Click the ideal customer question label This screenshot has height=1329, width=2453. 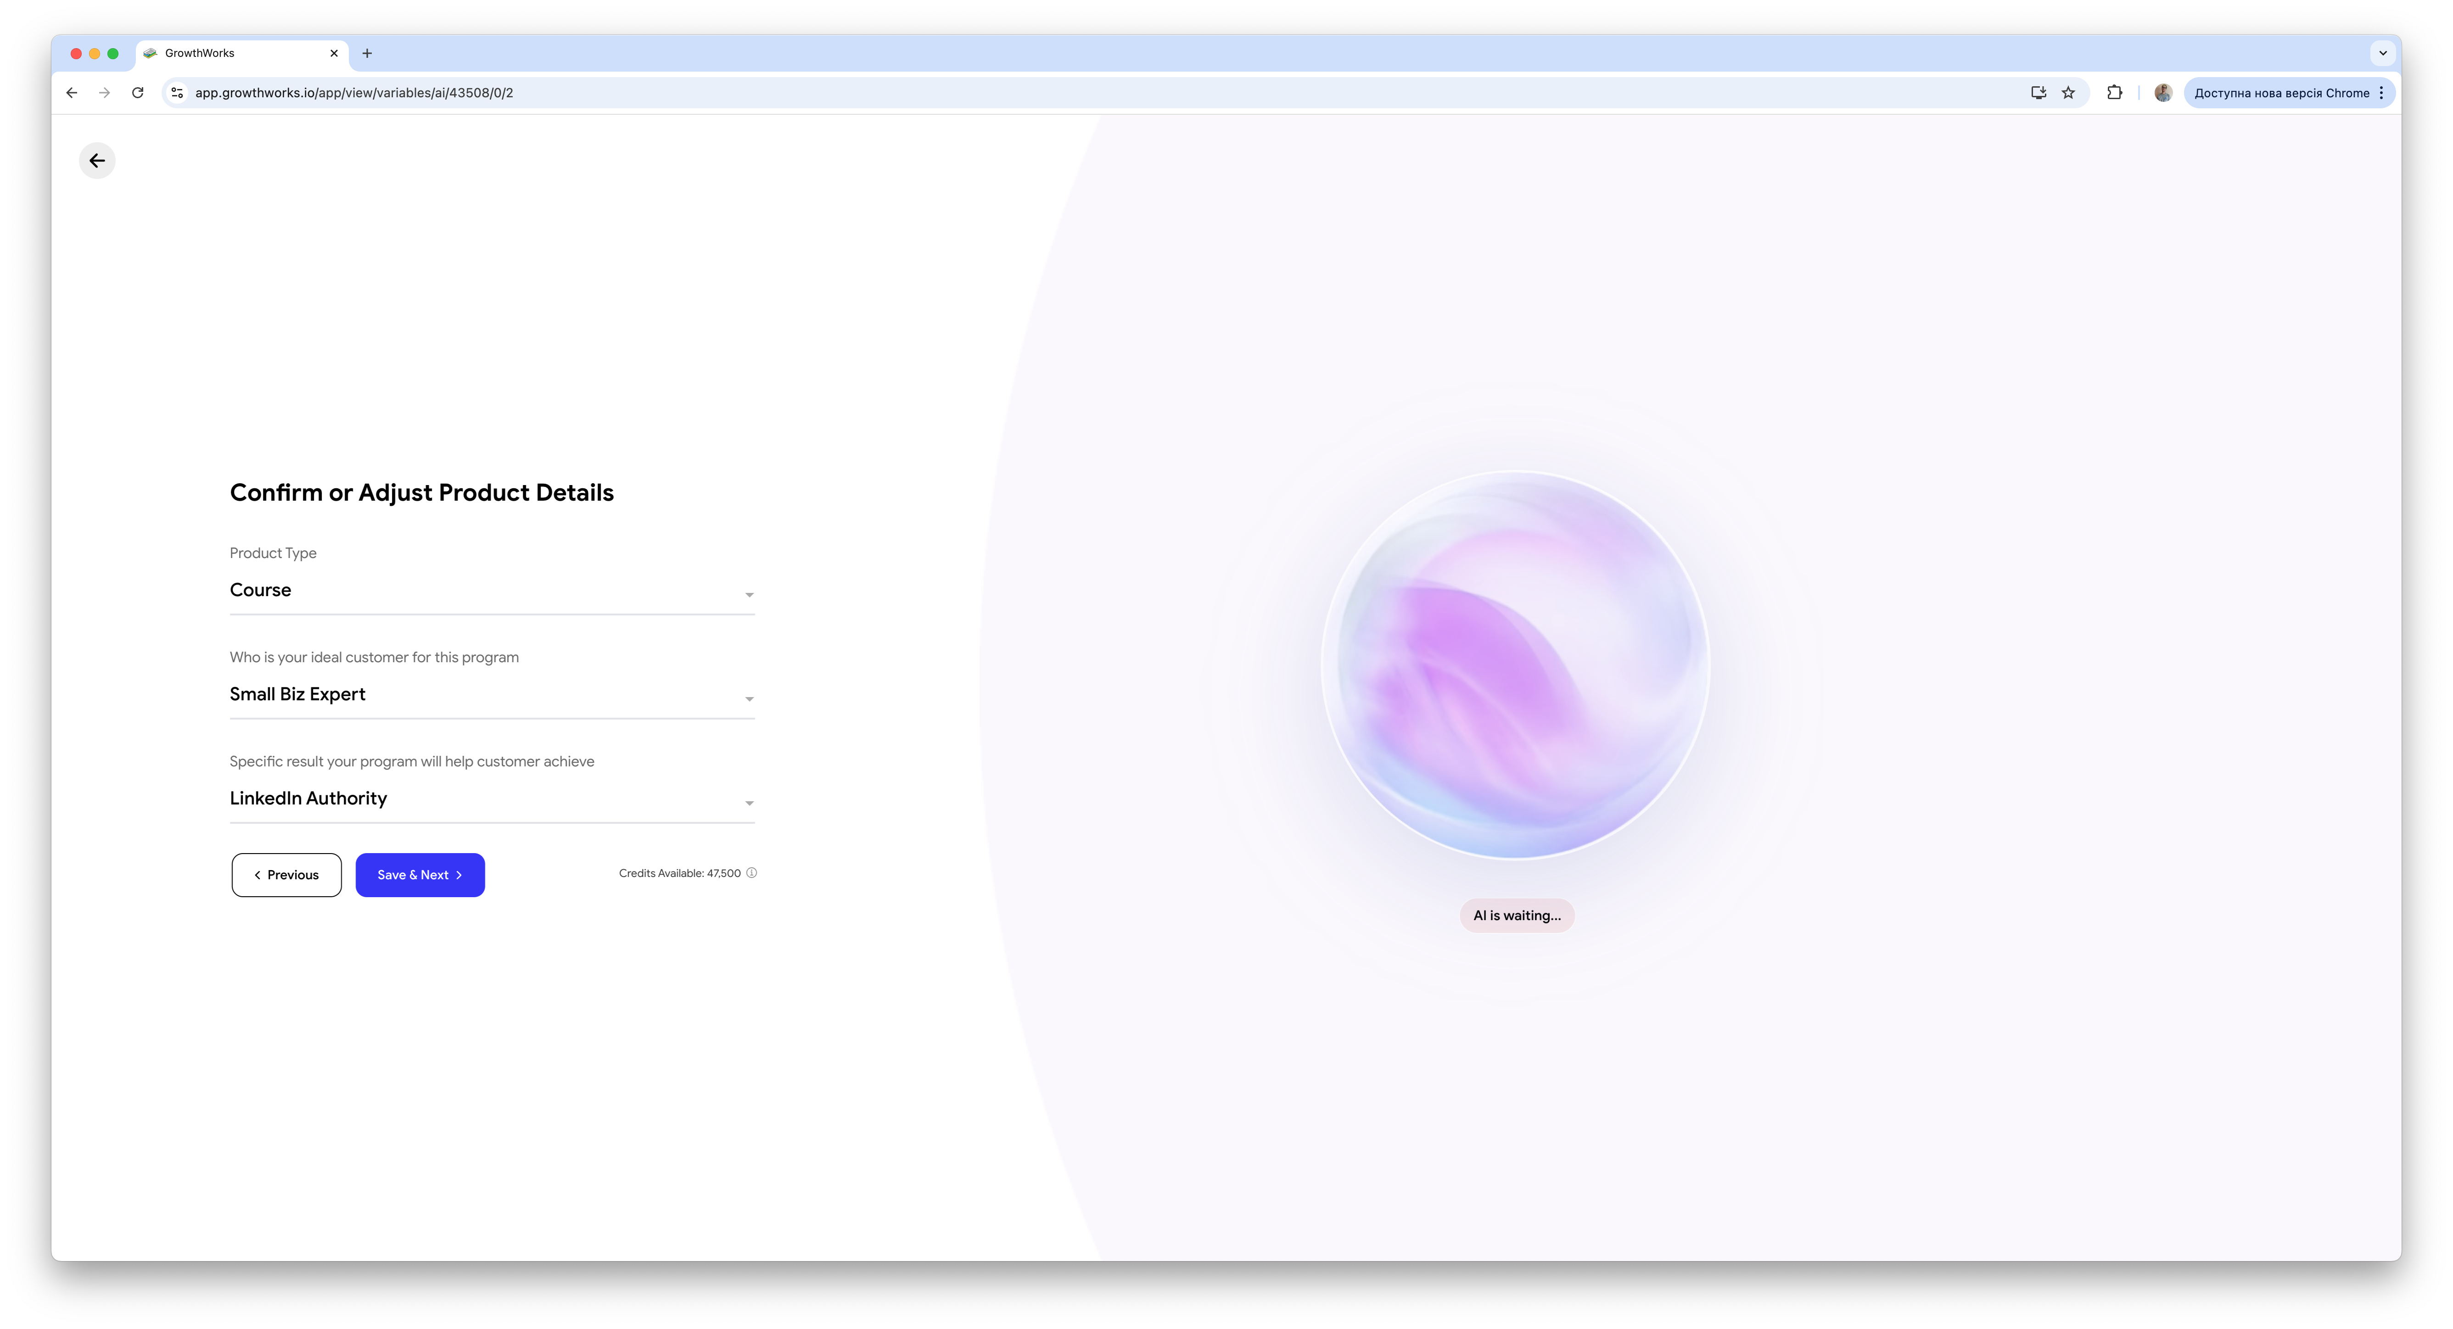click(374, 657)
